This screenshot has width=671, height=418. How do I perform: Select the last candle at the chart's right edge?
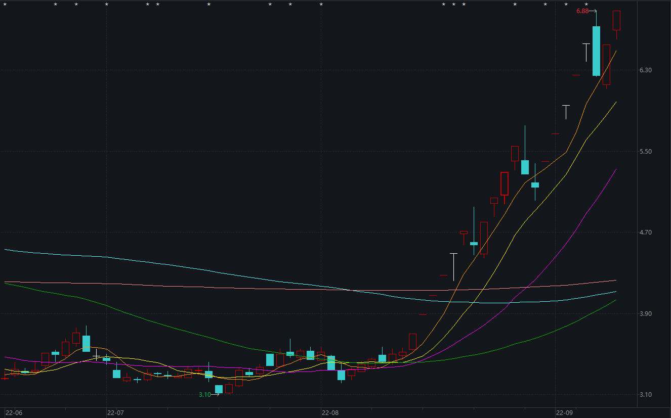coord(617,20)
